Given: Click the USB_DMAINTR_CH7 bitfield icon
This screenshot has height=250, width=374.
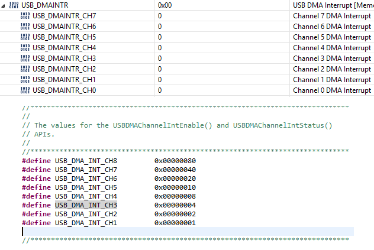Looking at the screenshot, I should [25, 16].
